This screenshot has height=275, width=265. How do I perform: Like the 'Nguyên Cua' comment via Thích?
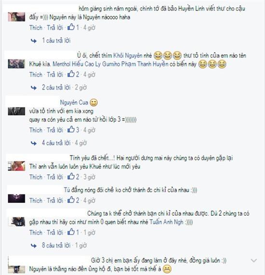36,130
